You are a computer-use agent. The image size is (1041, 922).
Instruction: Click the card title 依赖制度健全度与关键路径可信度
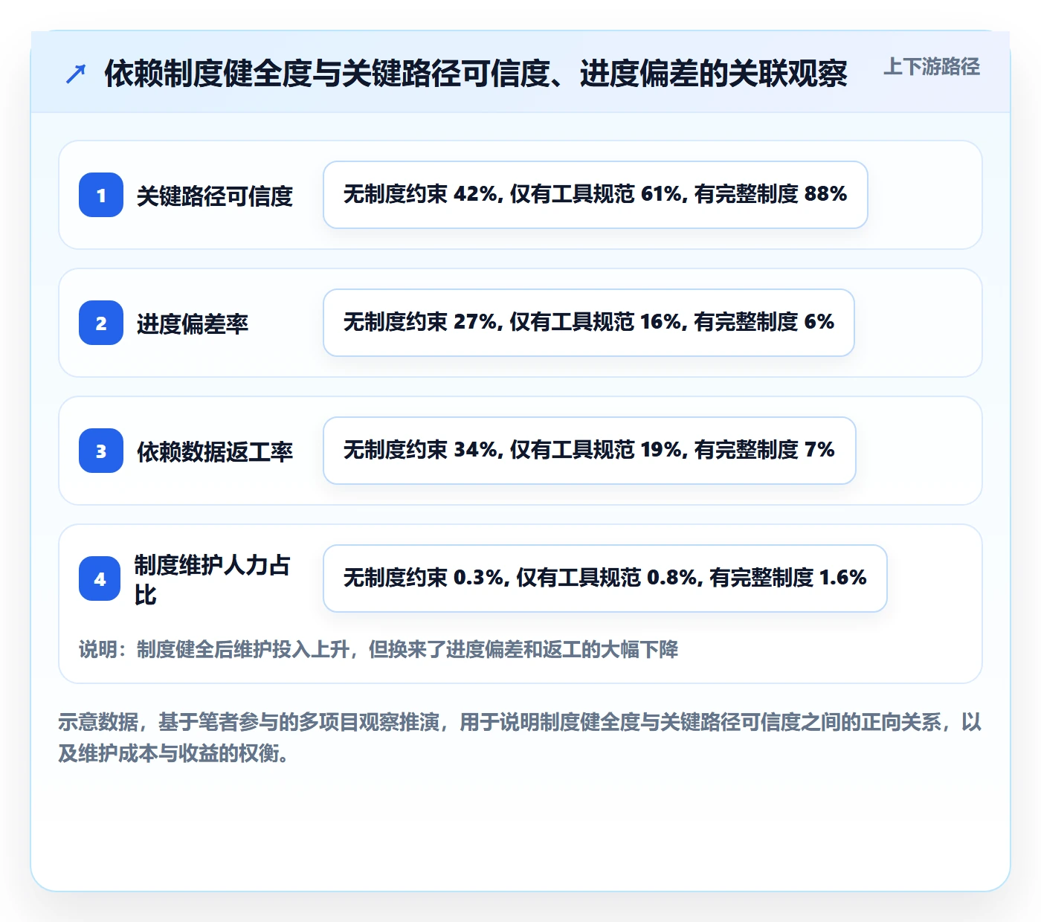tap(476, 74)
